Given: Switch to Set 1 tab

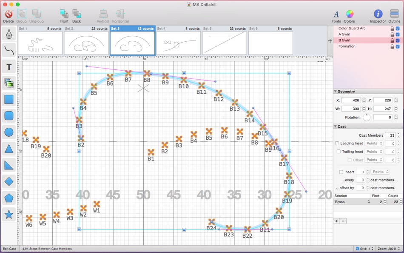Looking at the screenshot, I should pyautogui.click(x=40, y=40).
